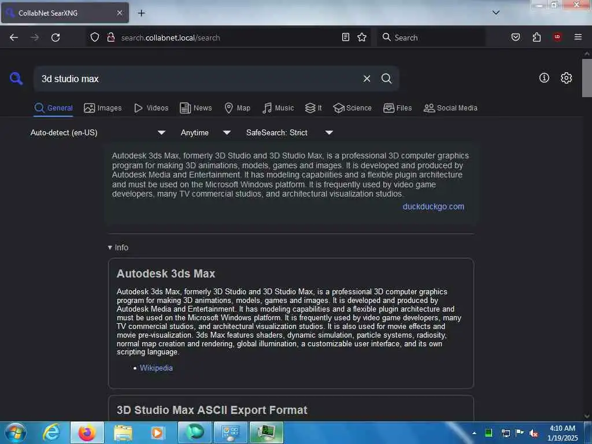This screenshot has width=592, height=444.
Task: Click the Autodesk 3ds Max infobox title
Action: tap(166, 273)
